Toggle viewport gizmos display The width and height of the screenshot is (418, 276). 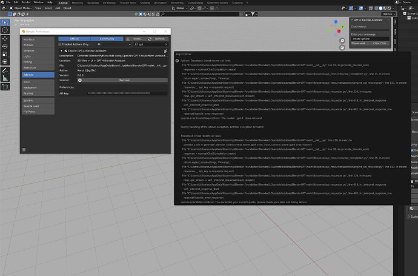pos(351,8)
